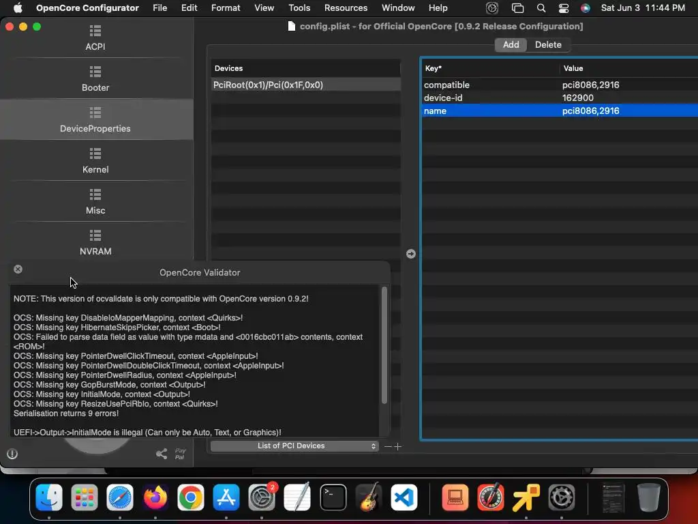Open the ACPI section in the sidebar
Screen dimensions: 698x524
tap(95, 38)
